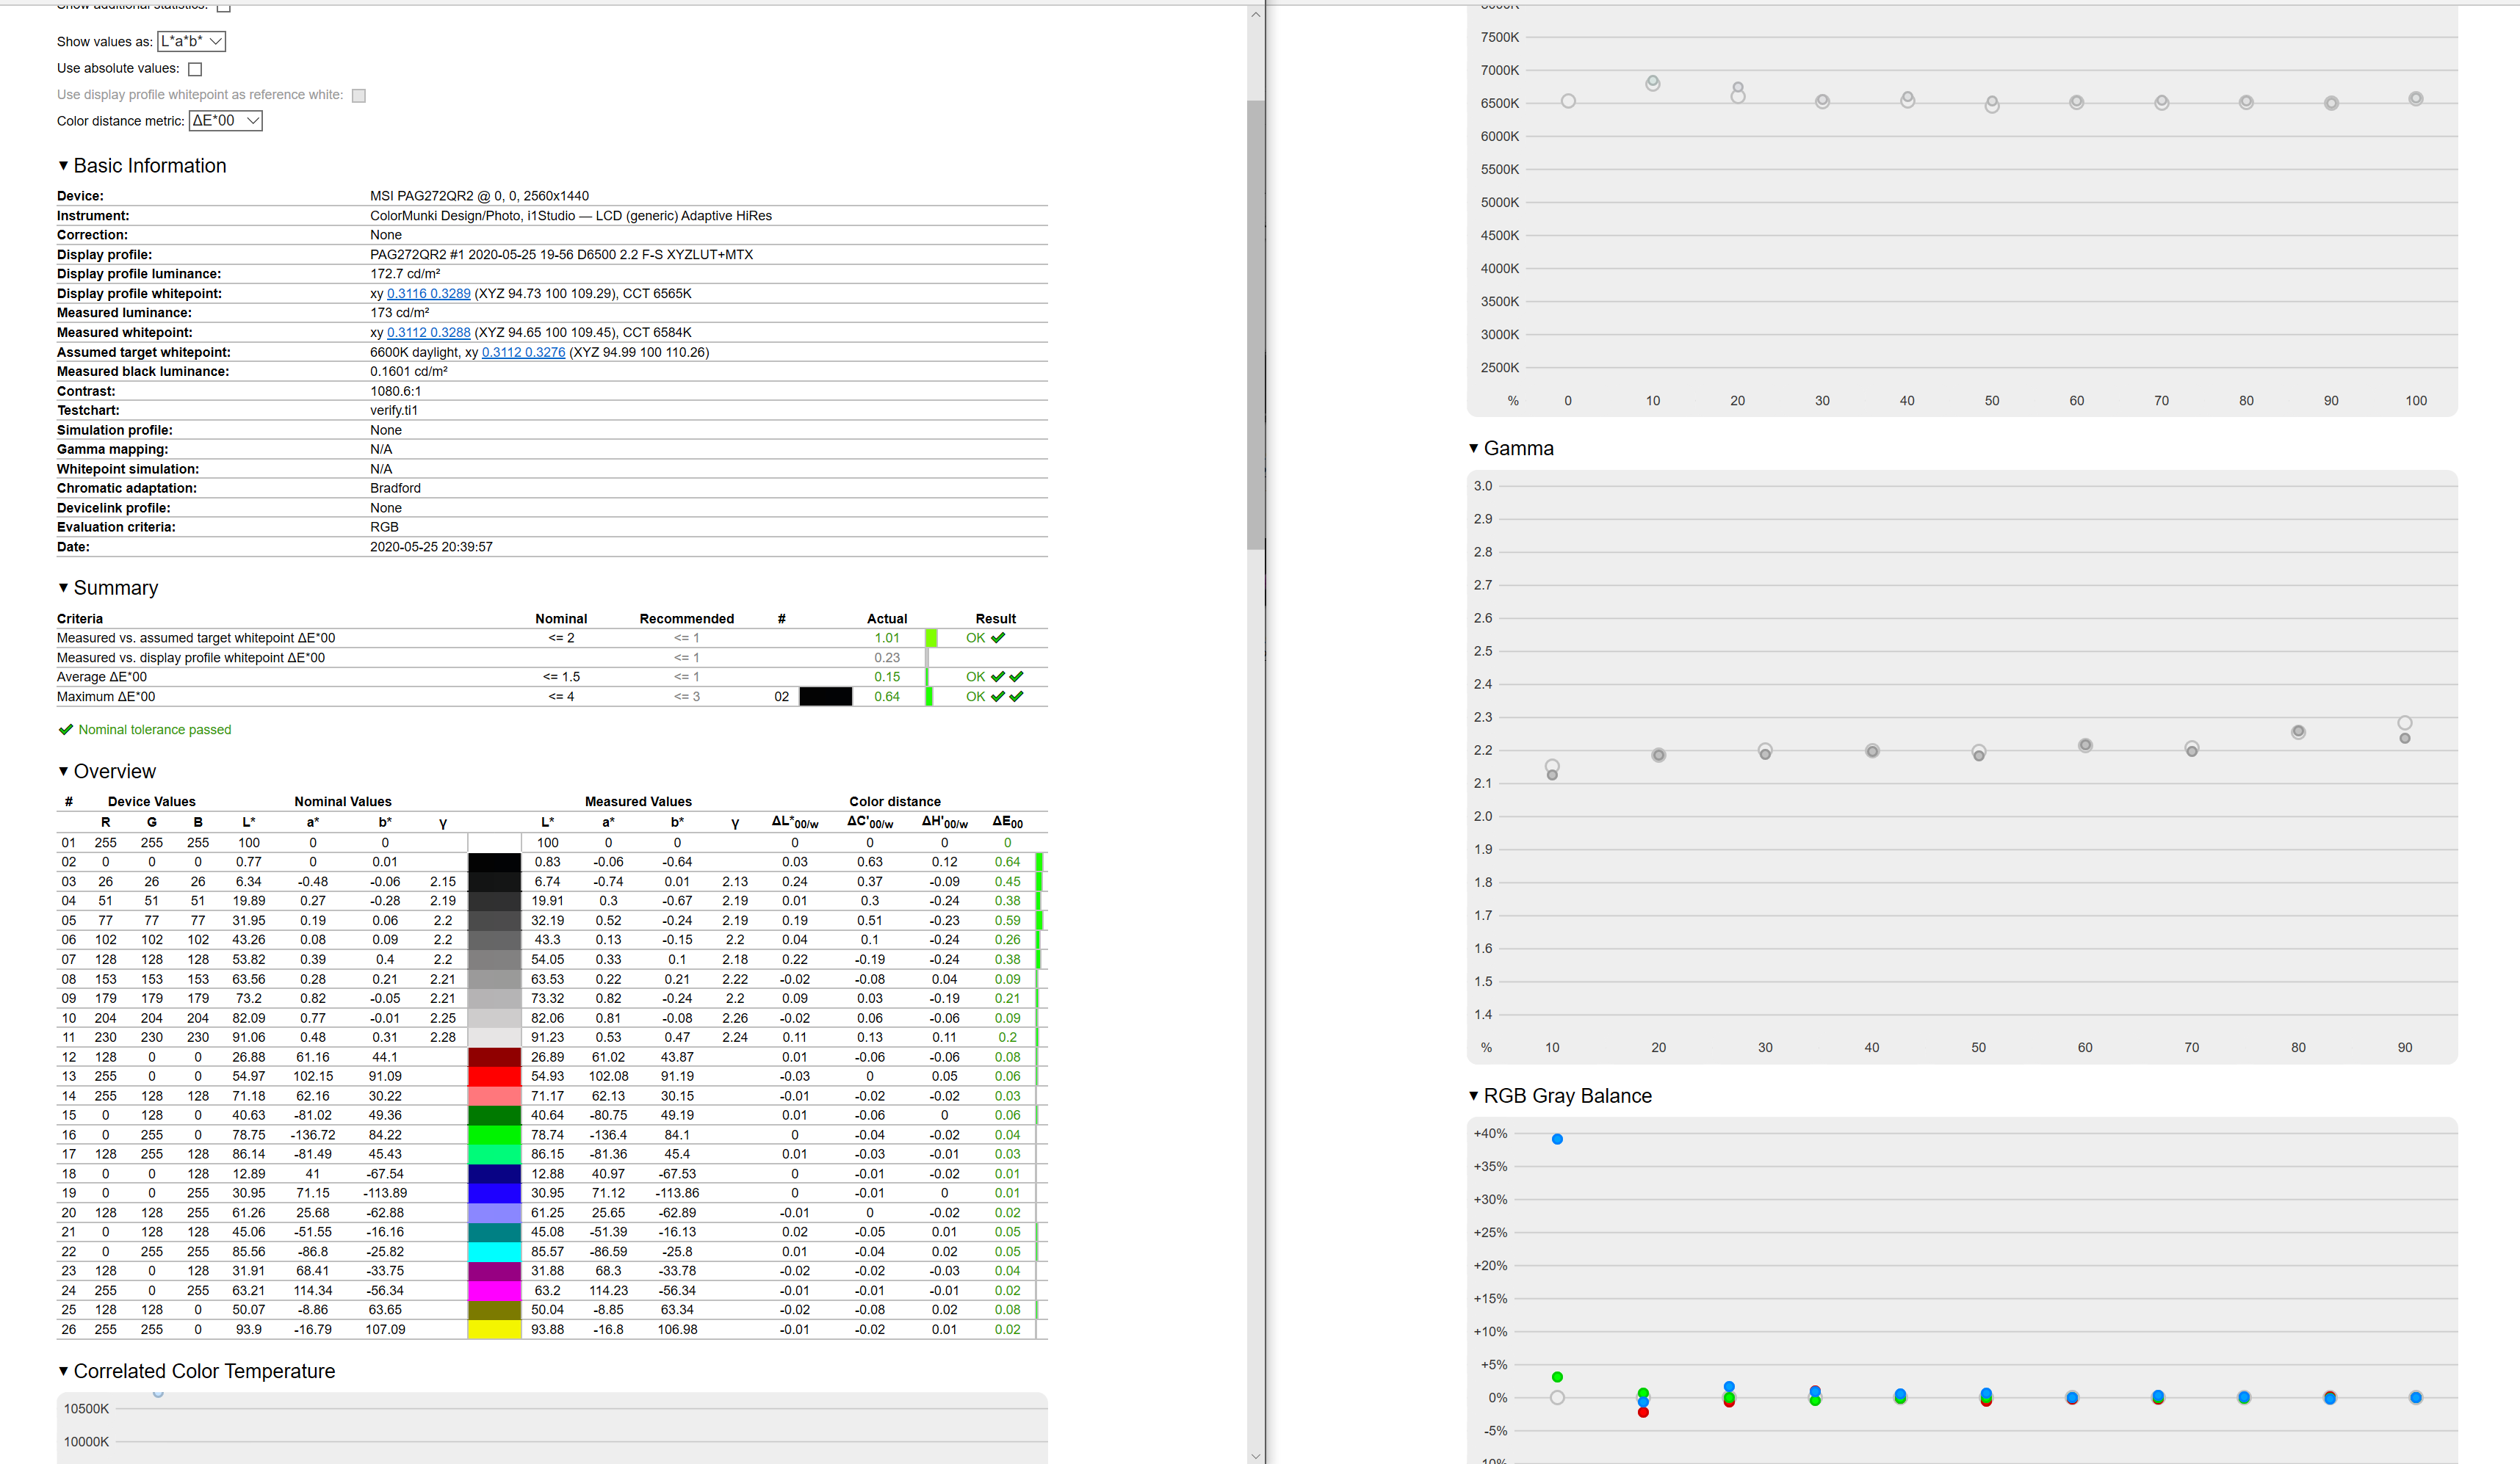
Task: Select the 'Nominal tolerance passed' text
Action: click(x=155, y=730)
